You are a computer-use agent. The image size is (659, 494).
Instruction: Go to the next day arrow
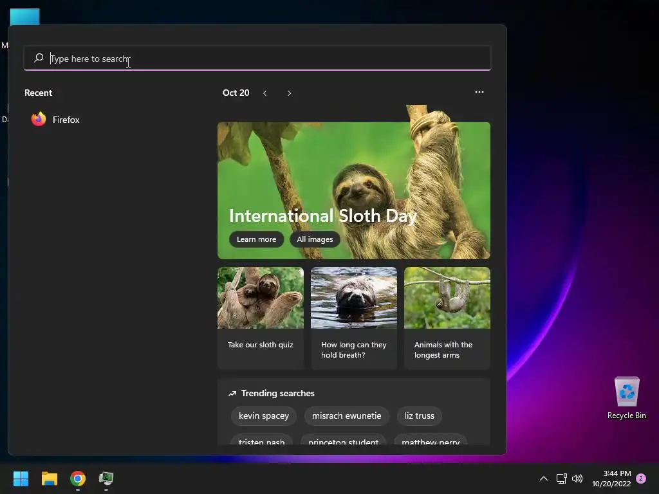289,93
